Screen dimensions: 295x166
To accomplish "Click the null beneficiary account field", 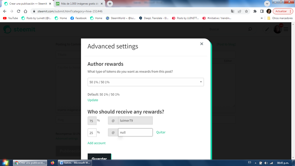I will (x=135, y=132).
